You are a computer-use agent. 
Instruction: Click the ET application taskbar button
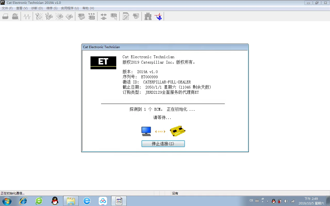pyautogui.click(x=119, y=201)
